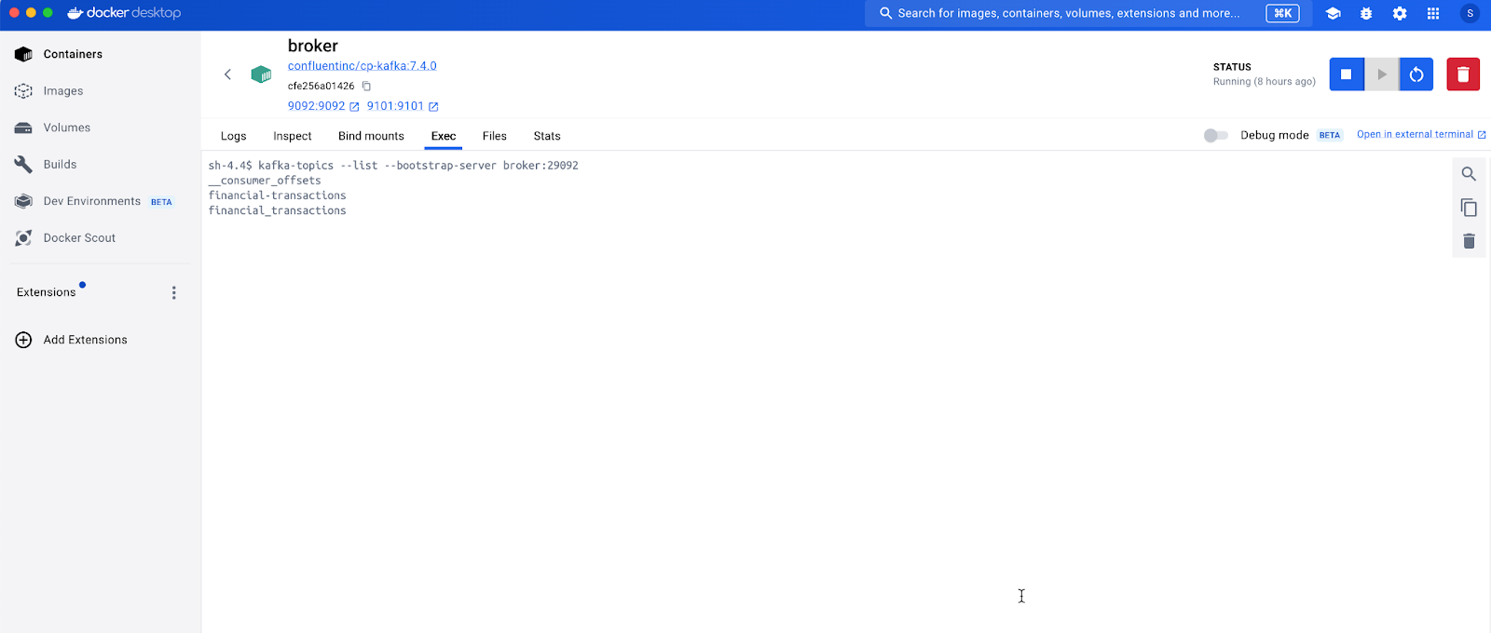The width and height of the screenshot is (1491, 633).
Task: Copy container ID cfe256a01426
Action: 366,86
